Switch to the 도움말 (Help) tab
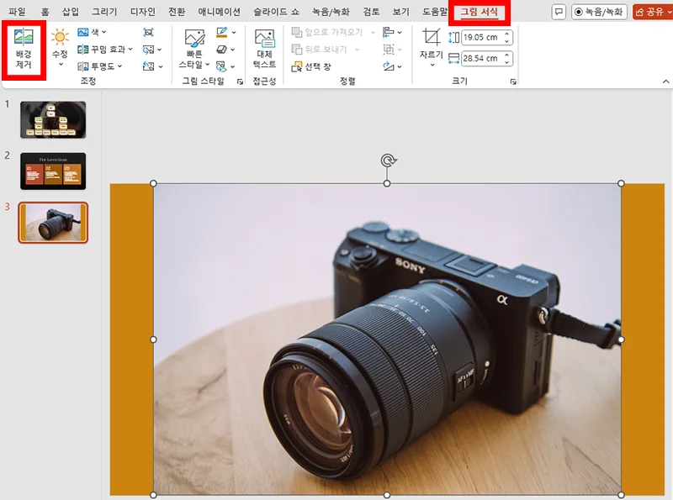Screen dimensions: 673x500 [x=434, y=12]
